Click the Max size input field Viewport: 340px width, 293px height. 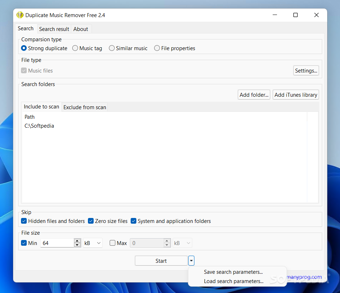point(147,243)
